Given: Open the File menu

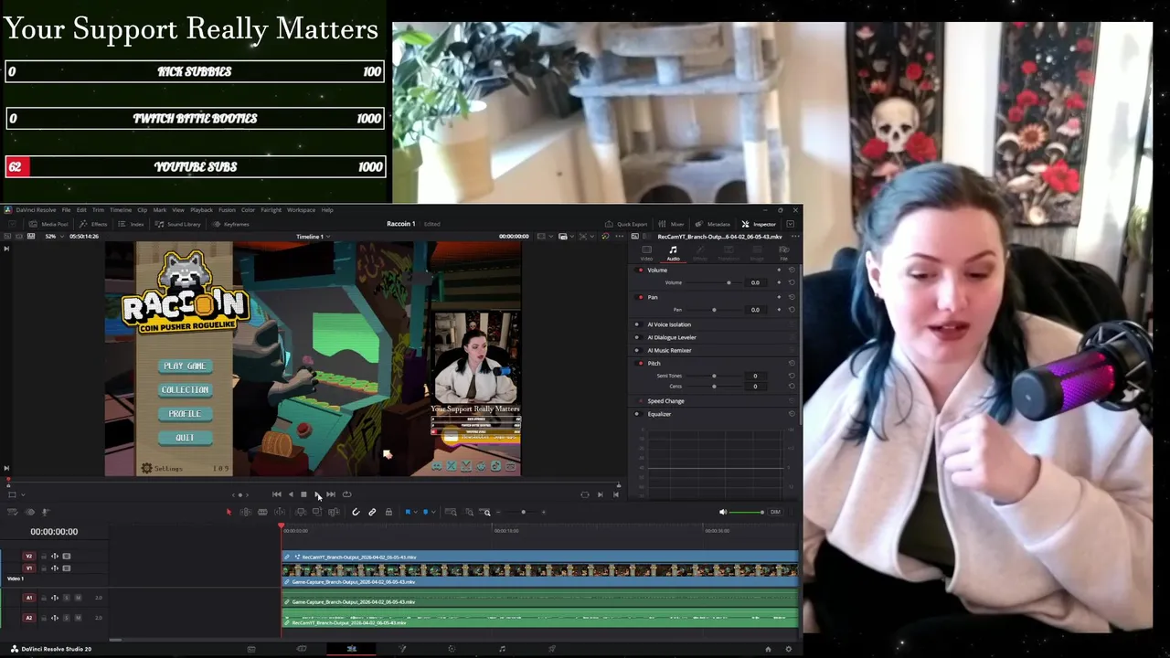Looking at the screenshot, I should coord(66,210).
